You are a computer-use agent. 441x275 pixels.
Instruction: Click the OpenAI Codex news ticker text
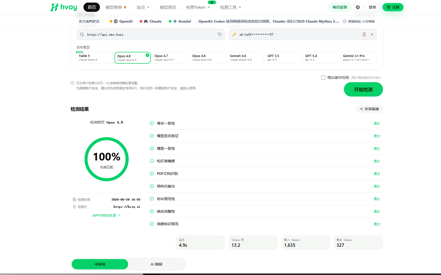coord(269,21)
